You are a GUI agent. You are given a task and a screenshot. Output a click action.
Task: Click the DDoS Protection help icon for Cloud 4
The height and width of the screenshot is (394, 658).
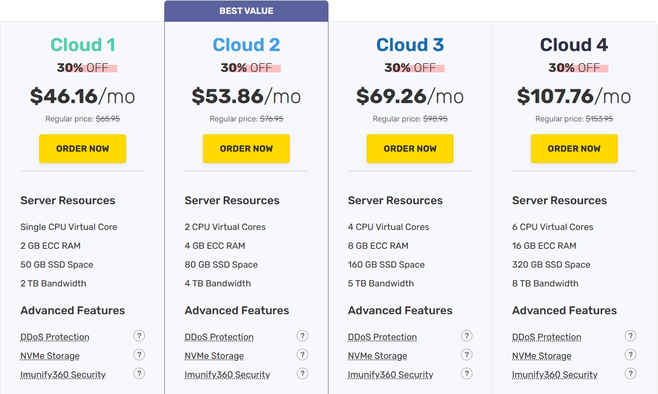point(630,336)
